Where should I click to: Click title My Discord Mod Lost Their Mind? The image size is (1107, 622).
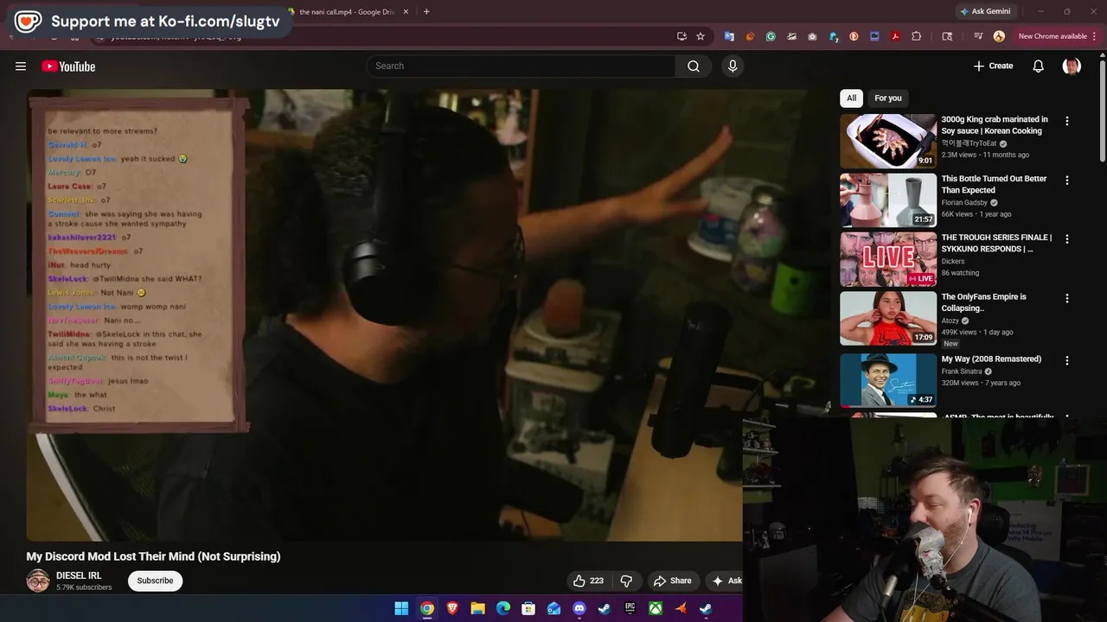coord(153,556)
